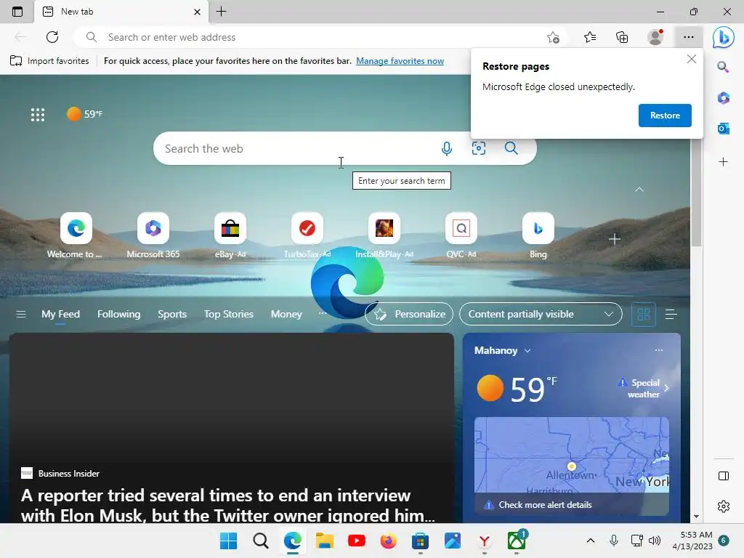The image size is (744, 558).
Task: Open the profile avatar icon
Action: tap(655, 37)
